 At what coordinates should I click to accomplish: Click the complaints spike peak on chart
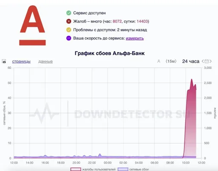click(x=192, y=79)
